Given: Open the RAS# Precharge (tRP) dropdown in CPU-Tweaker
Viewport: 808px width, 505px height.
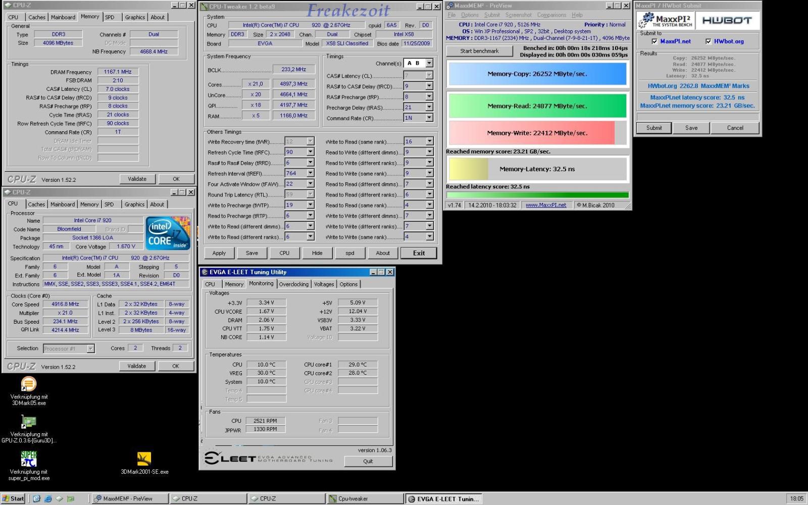Looking at the screenshot, I should [x=429, y=97].
